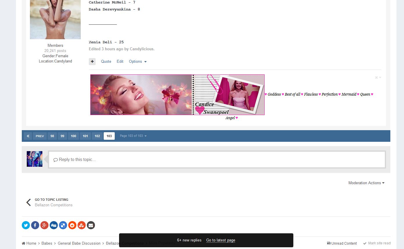
Task: Open the Babes breadcrumb
Action: (47, 243)
